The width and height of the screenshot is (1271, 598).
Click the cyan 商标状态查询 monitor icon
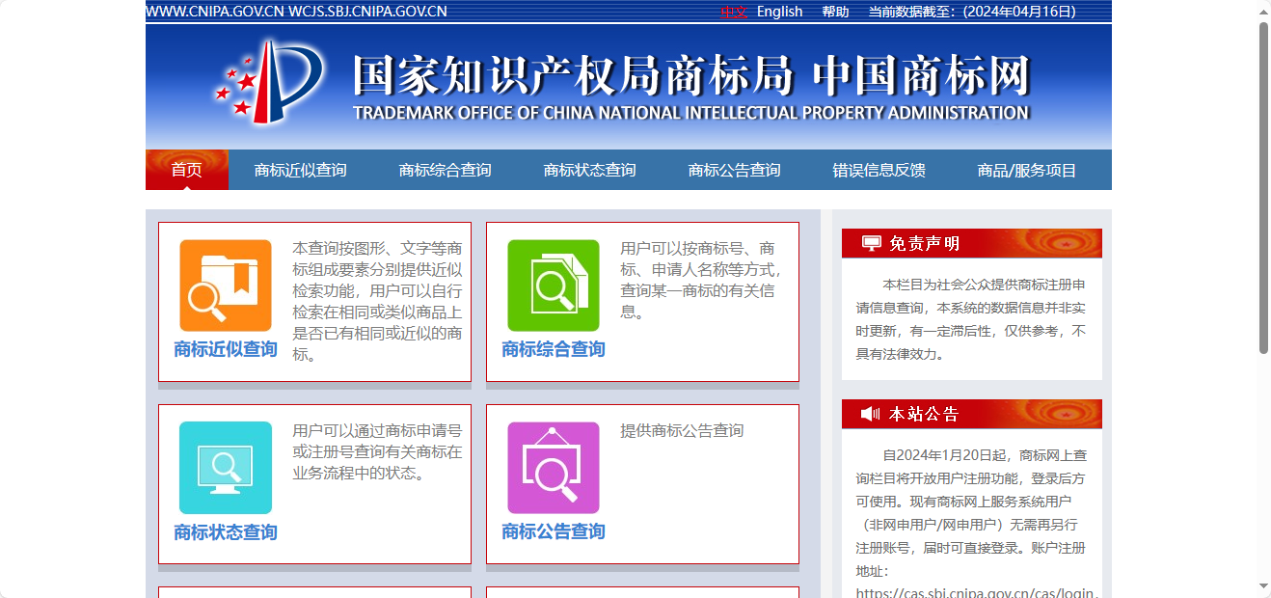(226, 468)
